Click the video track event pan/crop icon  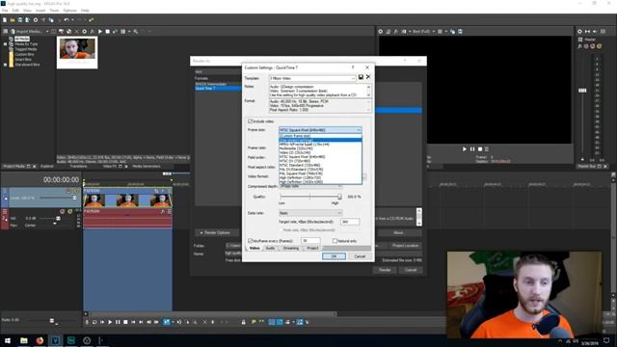click(156, 191)
